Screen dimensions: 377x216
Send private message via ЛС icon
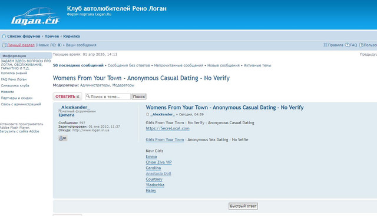click(x=63, y=138)
